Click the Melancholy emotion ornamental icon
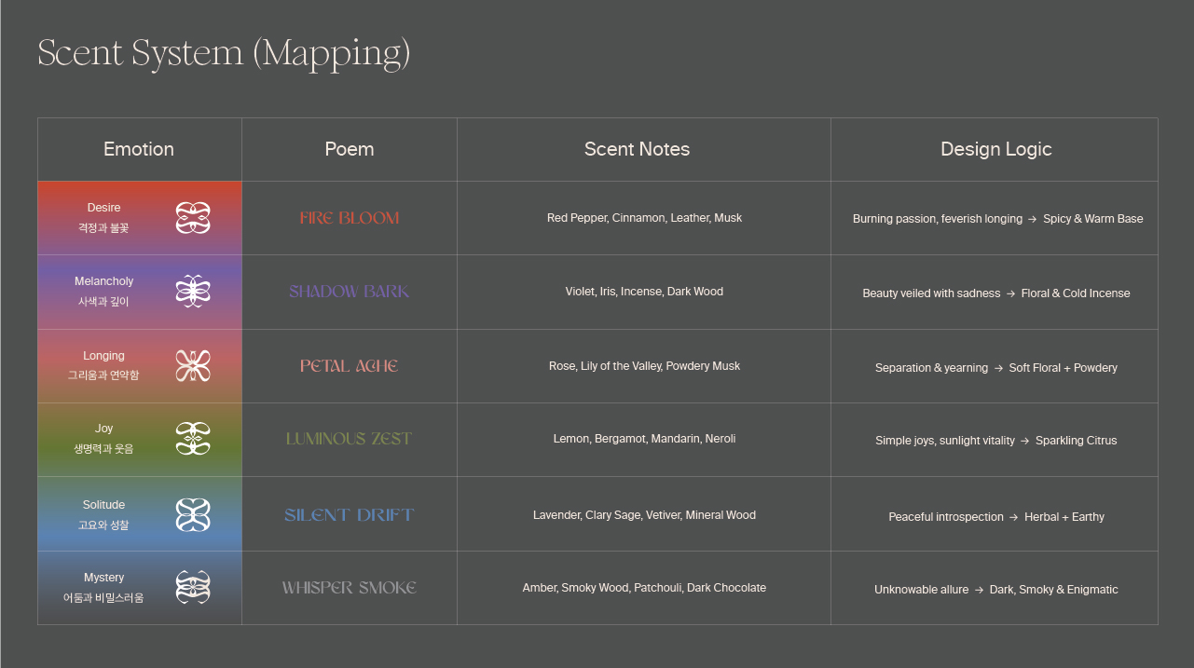The height and width of the screenshot is (668, 1194). coord(193,292)
